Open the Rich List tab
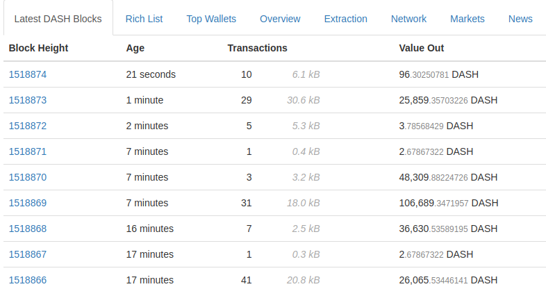This screenshot has height=289, width=546. tap(144, 19)
